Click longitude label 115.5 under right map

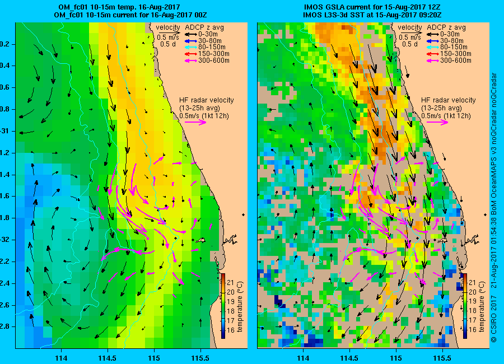tap(442, 358)
